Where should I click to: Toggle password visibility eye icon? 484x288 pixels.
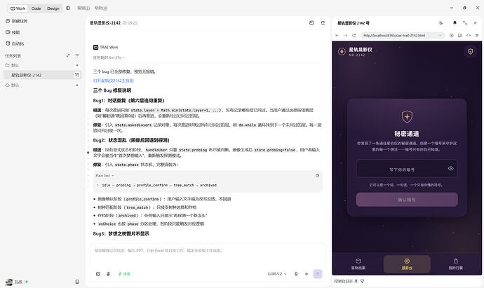pos(450,168)
